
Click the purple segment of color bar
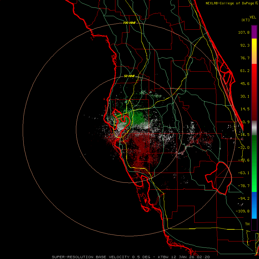tap(254, 32)
